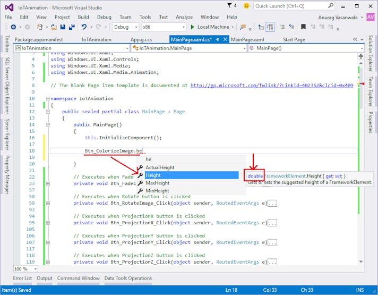Click the Save All icon
Image resolution: width=378 pixels, height=295 pixels.
click(72, 27)
